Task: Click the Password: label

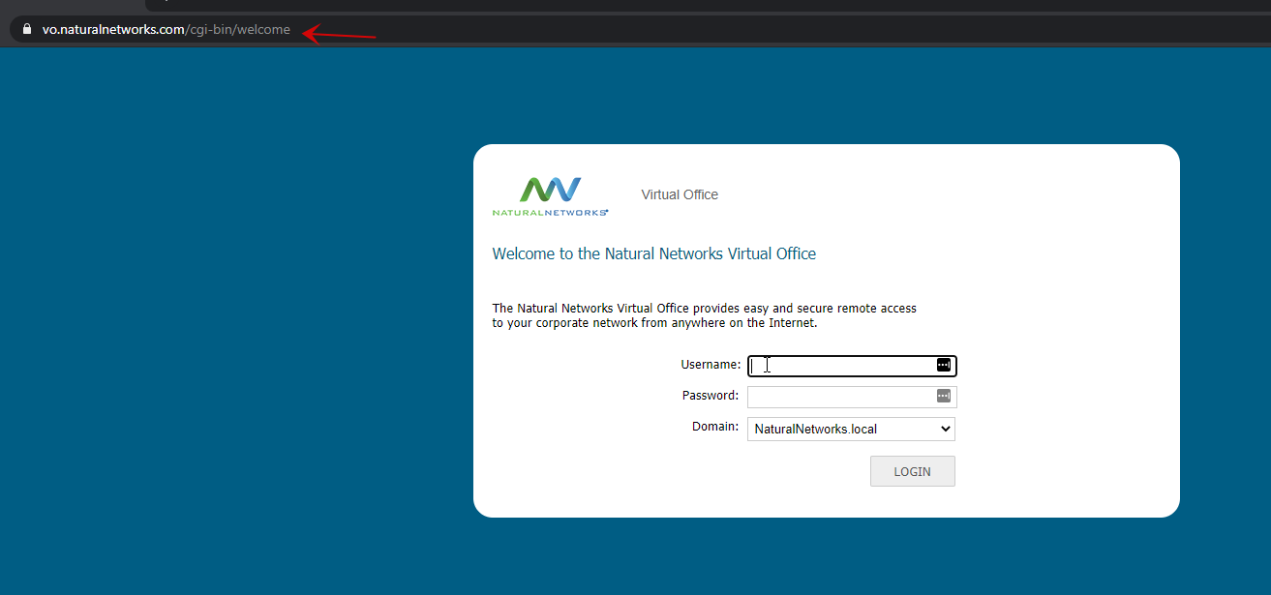Action: coord(711,396)
